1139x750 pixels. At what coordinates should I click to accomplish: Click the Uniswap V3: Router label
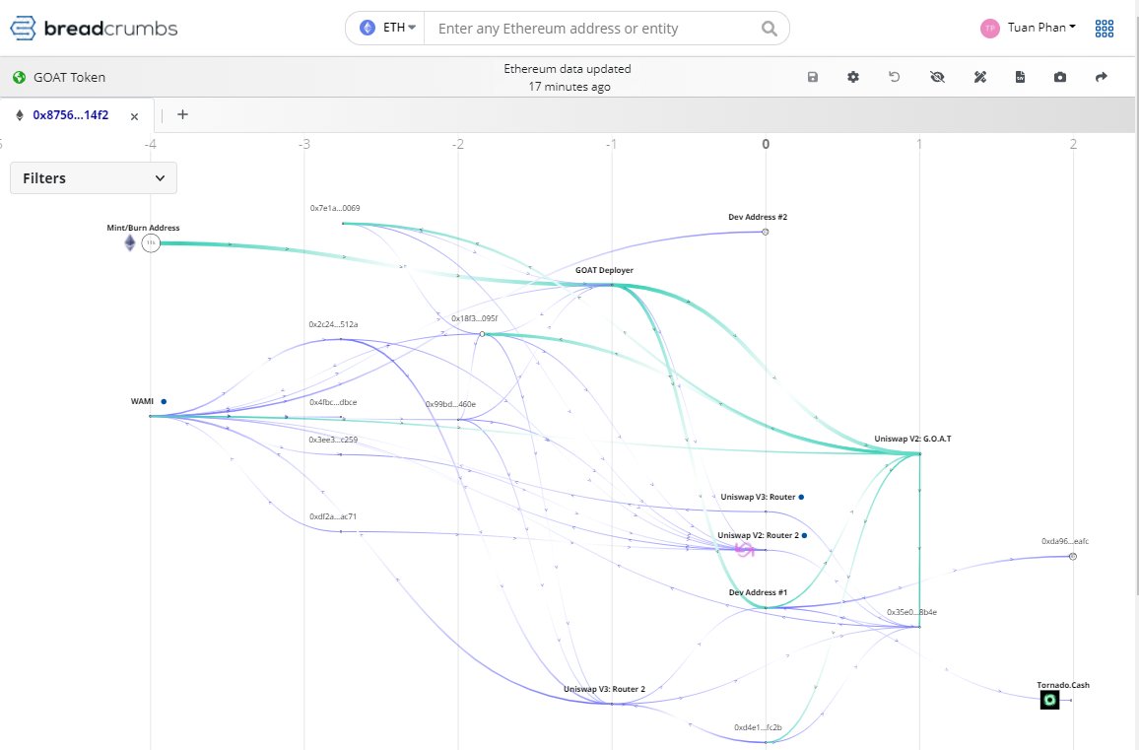pyautogui.click(x=758, y=497)
